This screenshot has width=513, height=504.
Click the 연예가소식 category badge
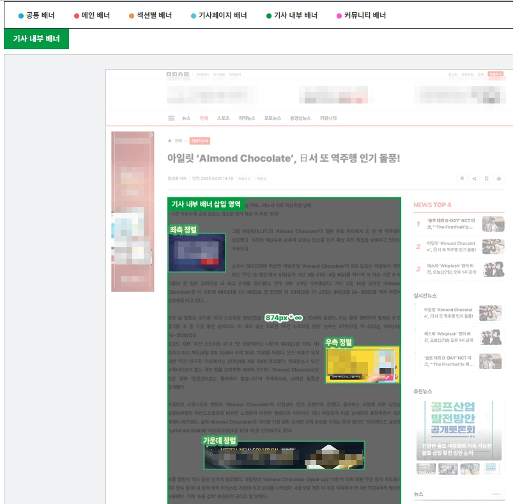[x=199, y=141]
